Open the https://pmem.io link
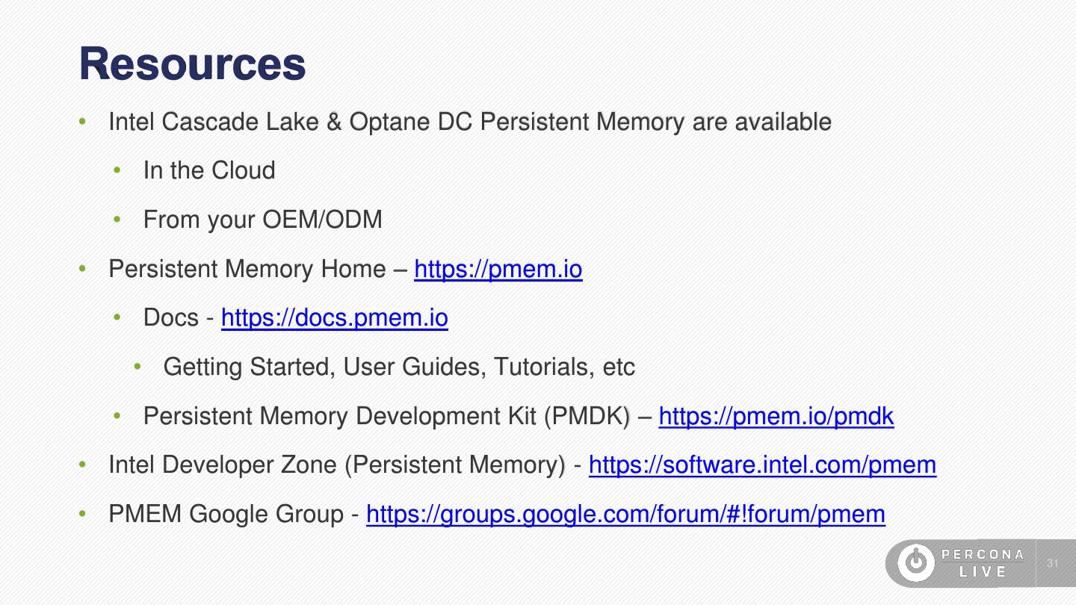Screen dimensions: 1076x605 (498, 269)
